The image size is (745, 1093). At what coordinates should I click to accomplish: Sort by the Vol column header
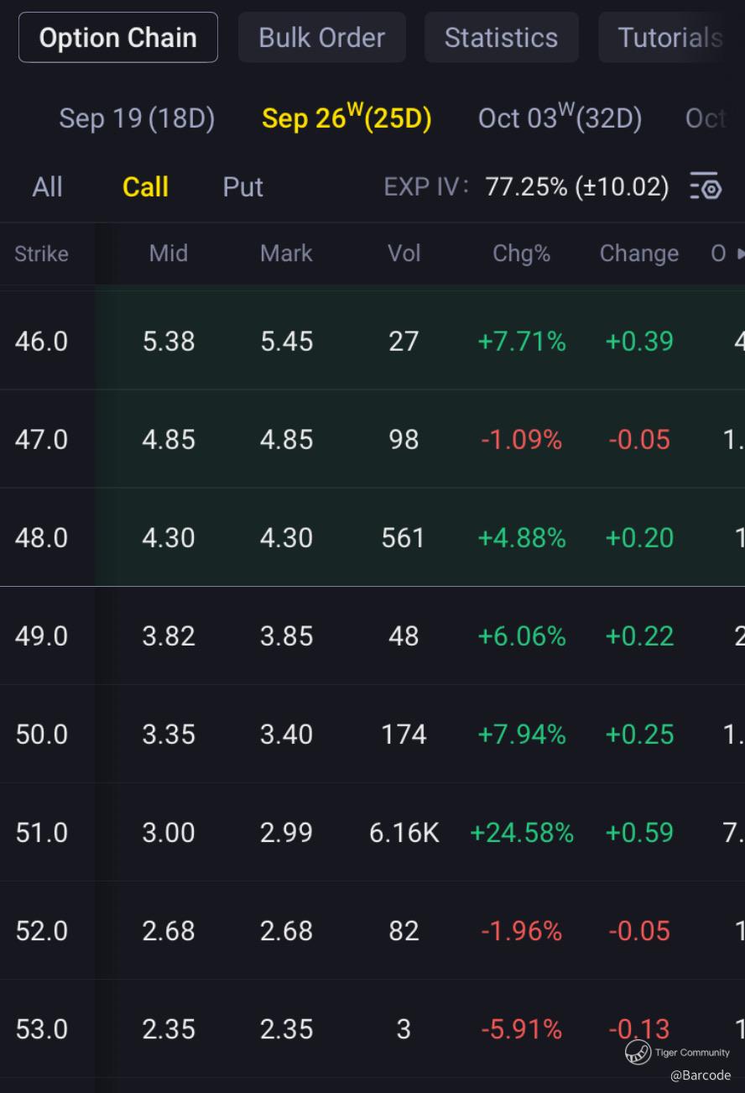pyautogui.click(x=404, y=254)
